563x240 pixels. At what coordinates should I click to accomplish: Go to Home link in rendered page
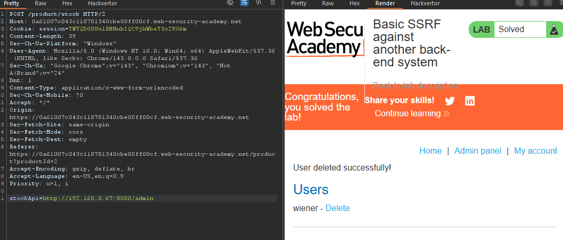431,151
